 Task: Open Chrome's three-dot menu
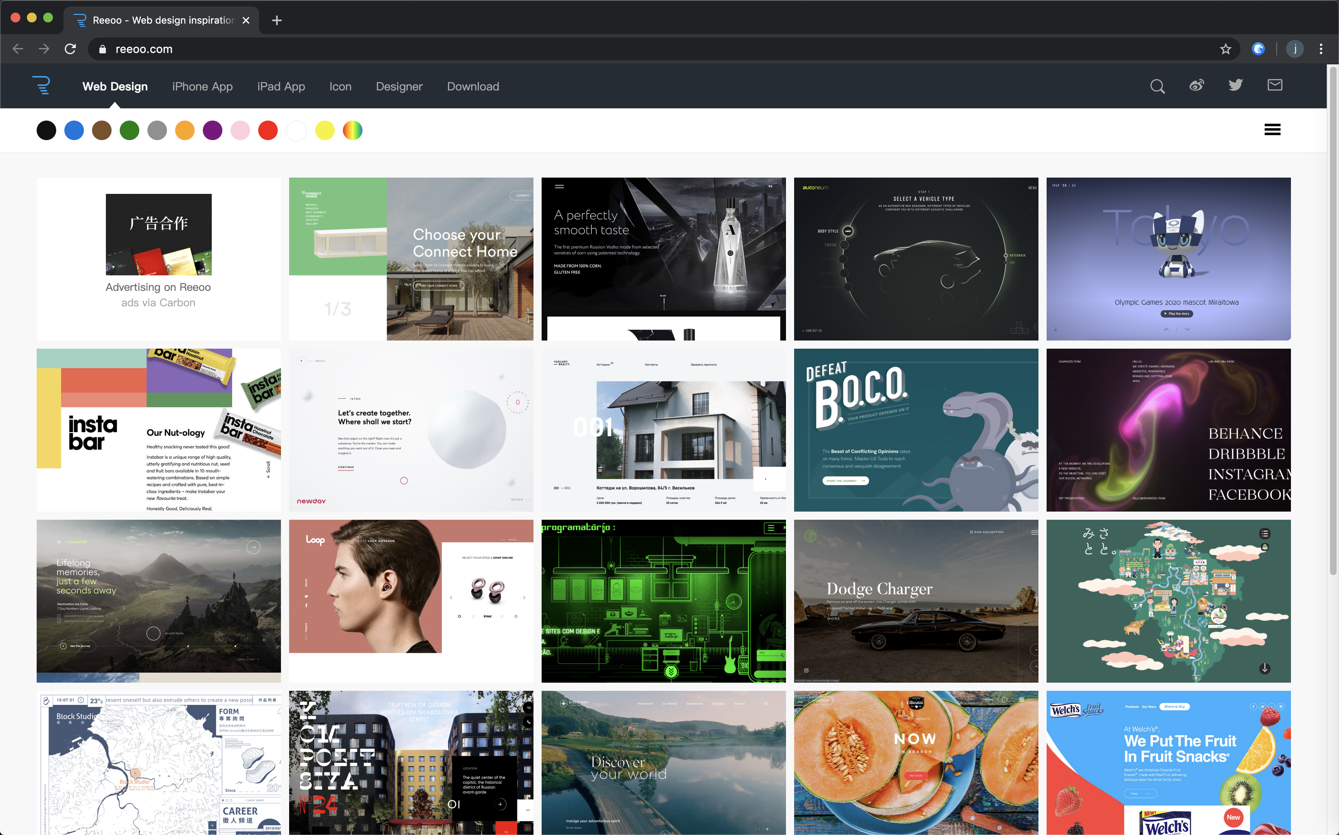1321,49
